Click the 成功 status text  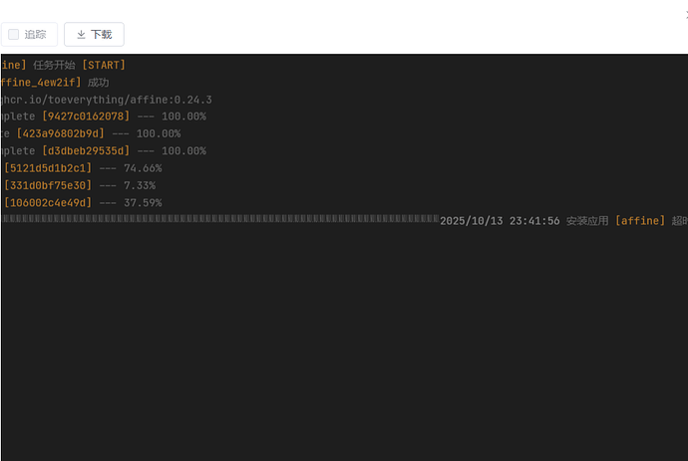coord(98,83)
